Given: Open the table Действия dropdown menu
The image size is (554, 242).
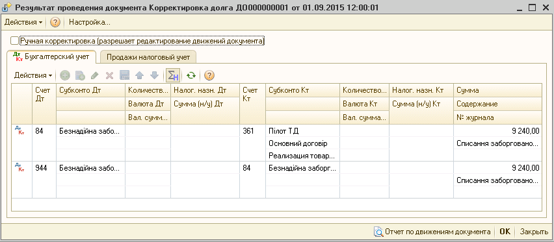Looking at the screenshot, I should tap(33, 75).
